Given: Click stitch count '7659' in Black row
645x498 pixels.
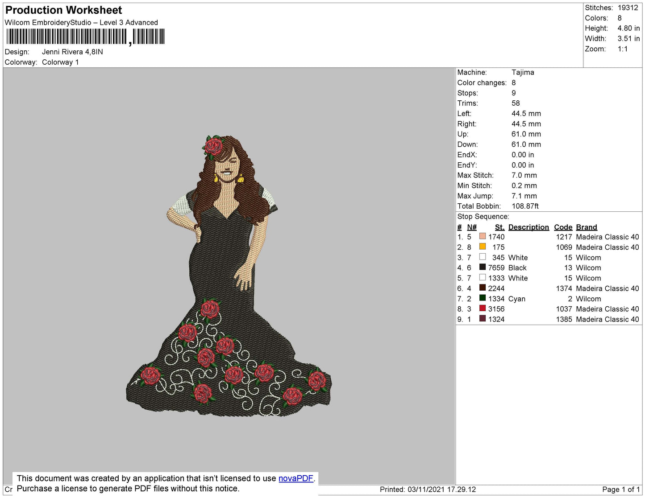Looking at the screenshot, I should point(496,268).
